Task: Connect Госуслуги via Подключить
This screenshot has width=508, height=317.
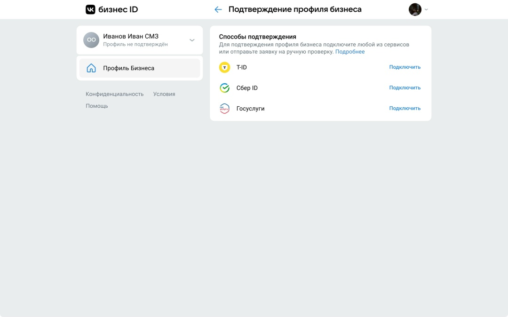Action: [405, 109]
